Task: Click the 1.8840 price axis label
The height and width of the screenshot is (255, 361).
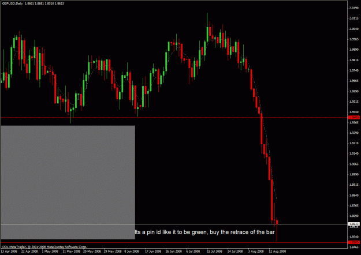Action: point(353,196)
